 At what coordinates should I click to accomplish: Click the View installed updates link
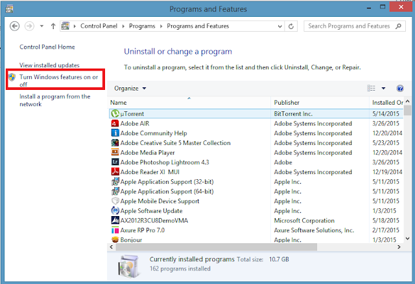click(49, 65)
